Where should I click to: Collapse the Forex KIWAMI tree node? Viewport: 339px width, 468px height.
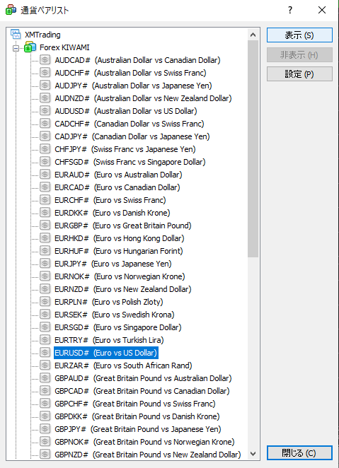16,48
